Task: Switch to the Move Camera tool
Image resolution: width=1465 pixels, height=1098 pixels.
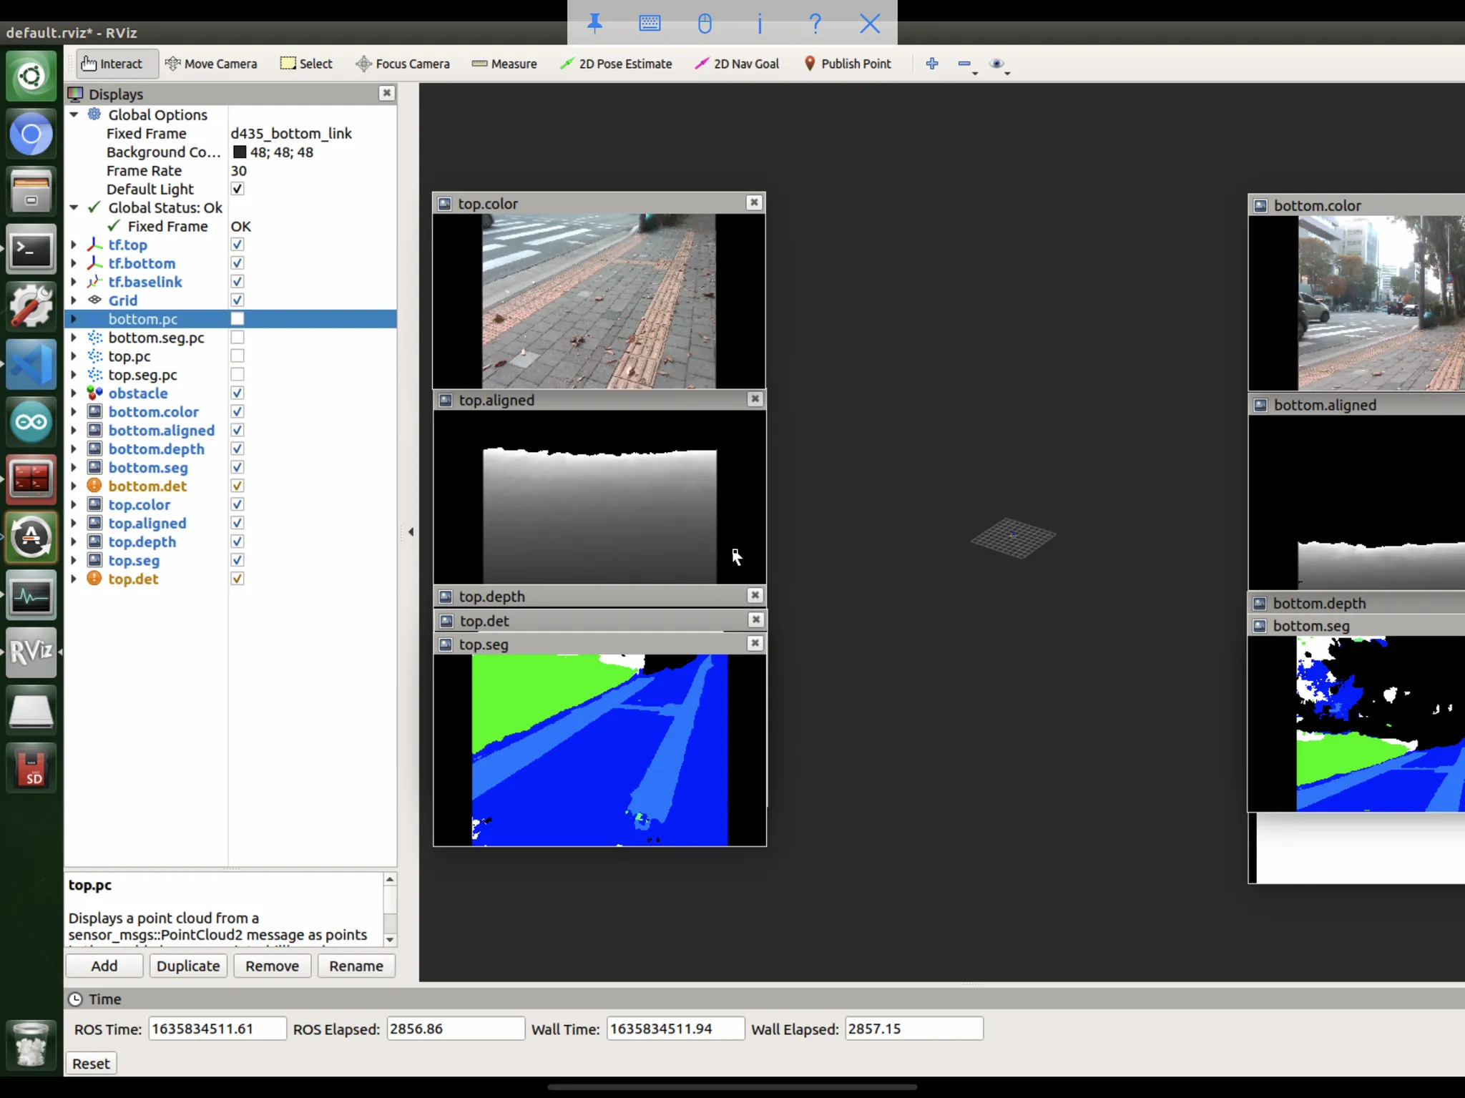Action: click(x=211, y=64)
